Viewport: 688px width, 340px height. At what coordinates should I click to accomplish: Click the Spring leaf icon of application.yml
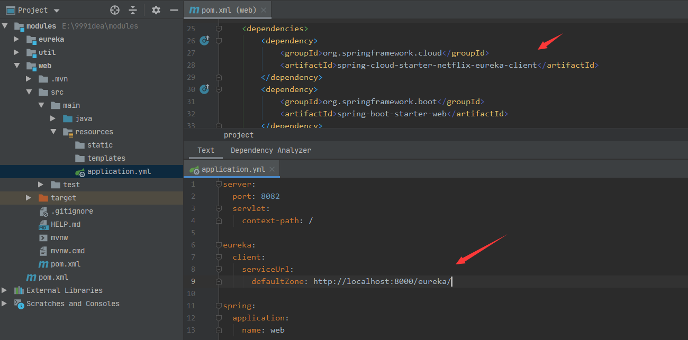pyautogui.click(x=80, y=172)
